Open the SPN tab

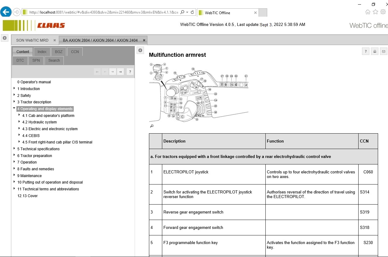[36, 60]
